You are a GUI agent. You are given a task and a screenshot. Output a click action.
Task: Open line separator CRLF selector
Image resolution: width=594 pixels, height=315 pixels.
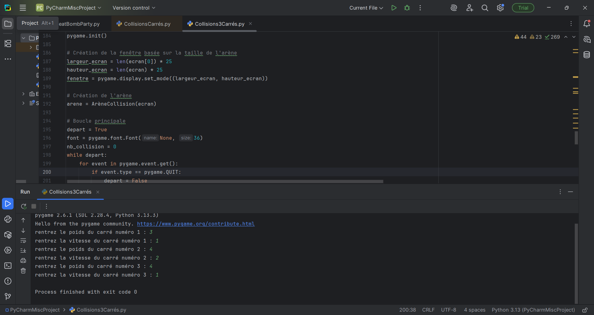coord(428,310)
